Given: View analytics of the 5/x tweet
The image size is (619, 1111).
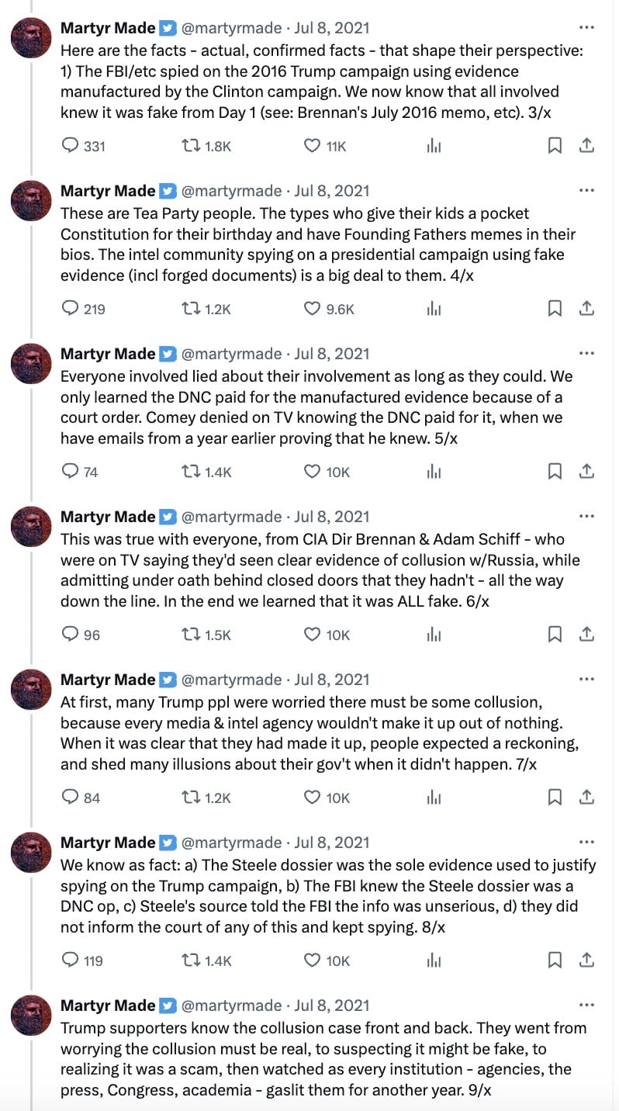Looking at the screenshot, I should coord(434,471).
